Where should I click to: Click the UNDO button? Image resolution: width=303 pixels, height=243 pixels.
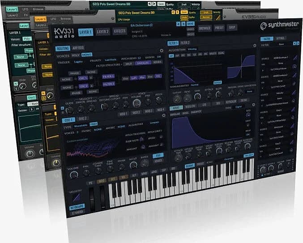coord(191,29)
